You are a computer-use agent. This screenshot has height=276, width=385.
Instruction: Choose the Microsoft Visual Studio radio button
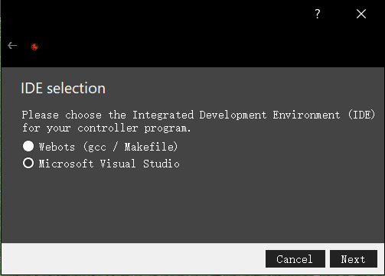(28, 163)
